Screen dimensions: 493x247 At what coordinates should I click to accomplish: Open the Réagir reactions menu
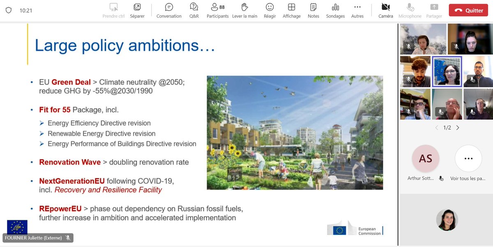click(270, 11)
